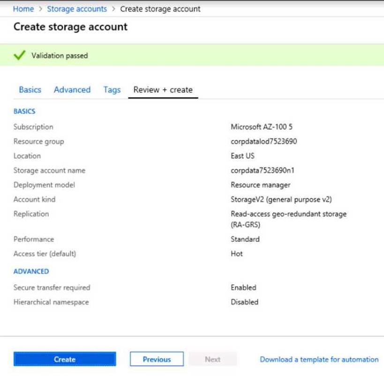Go to Home breadcrumb link
The height and width of the screenshot is (379, 384).
tap(23, 9)
